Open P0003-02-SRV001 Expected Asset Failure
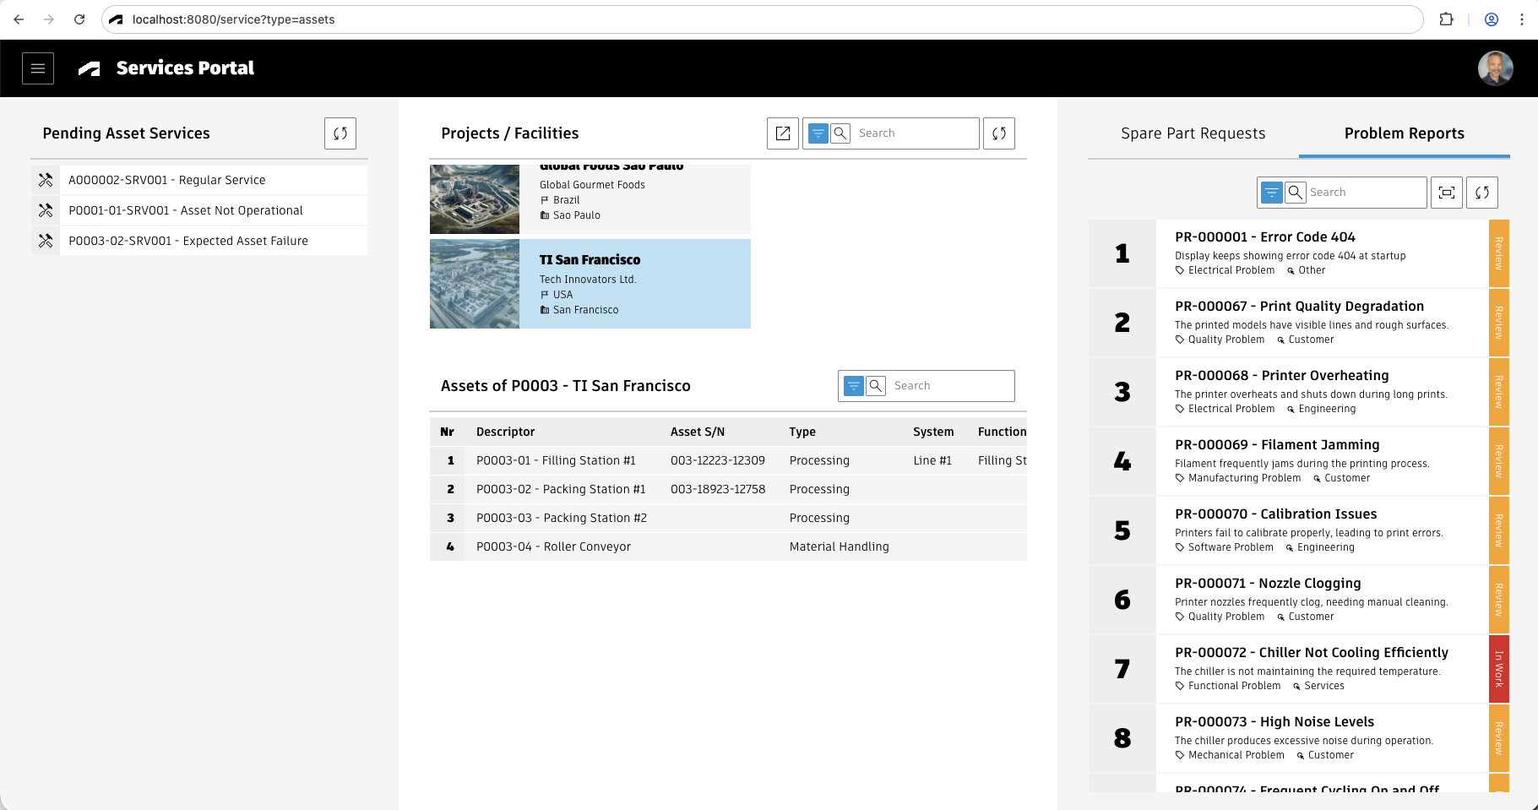 tap(188, 241)
